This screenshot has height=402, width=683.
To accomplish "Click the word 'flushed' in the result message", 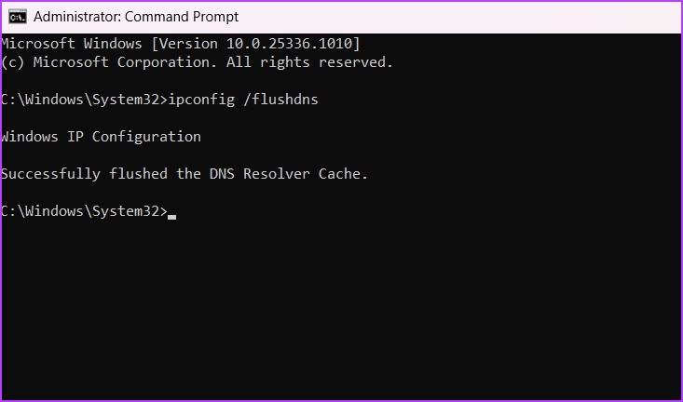I will pos(138,174).
